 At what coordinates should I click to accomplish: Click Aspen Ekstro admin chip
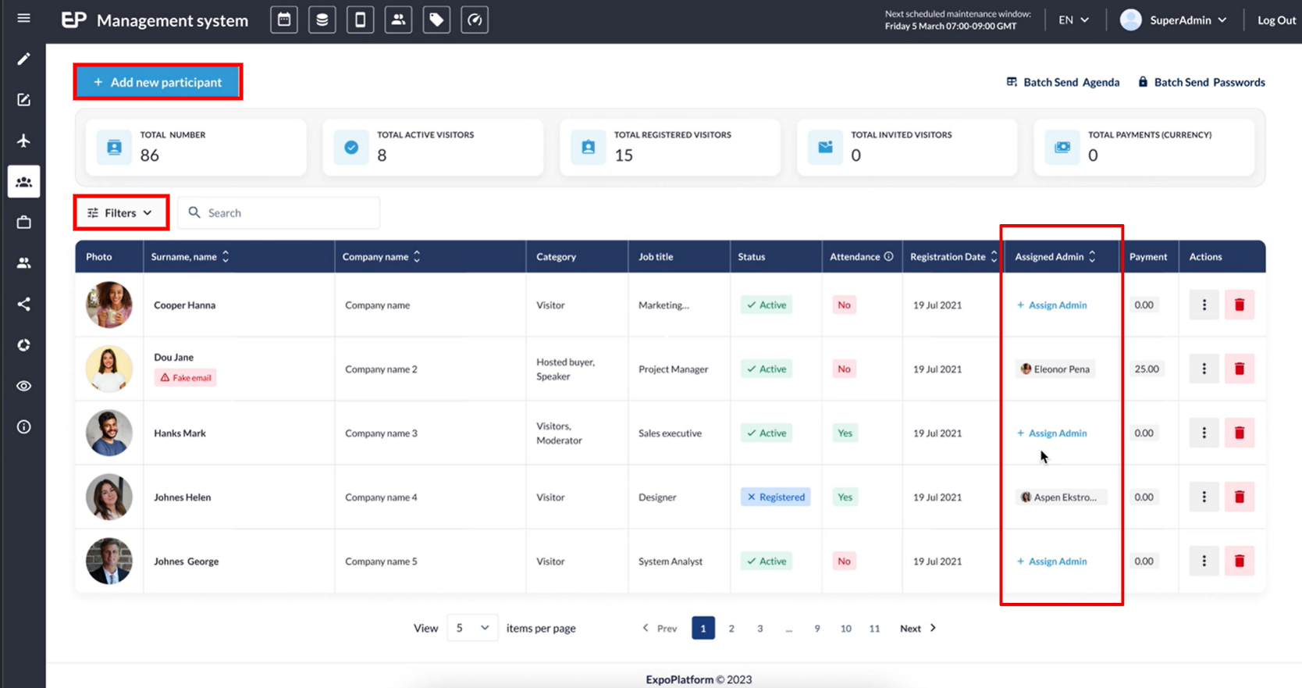click(1060, 497)
